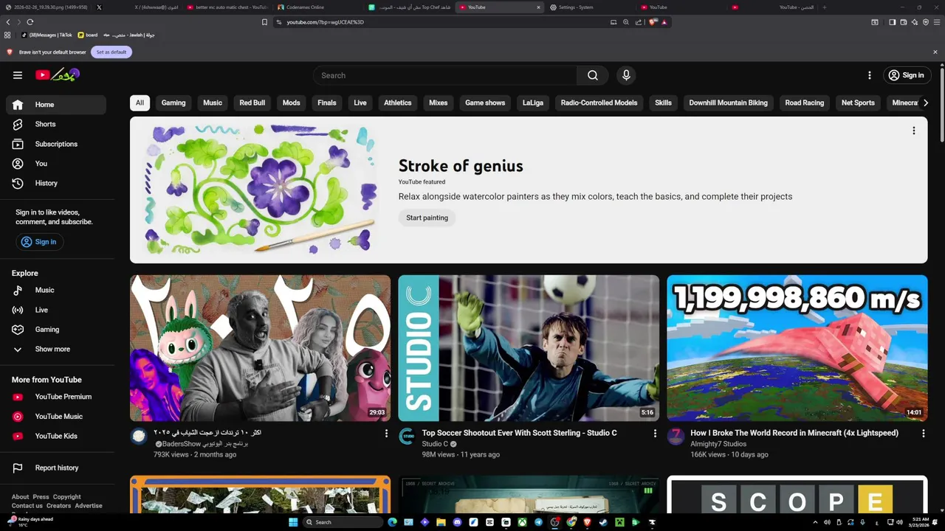Click the Brave Shields lion icon

pos(653,22)
